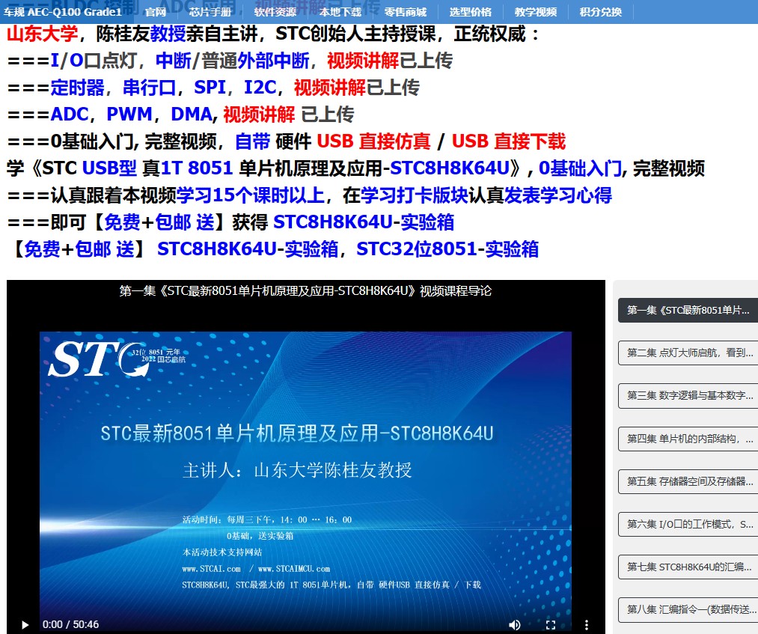The image size is (758, 634).
Task: Click the STC32位8051-实验箱 link
Action: (447, 249)
